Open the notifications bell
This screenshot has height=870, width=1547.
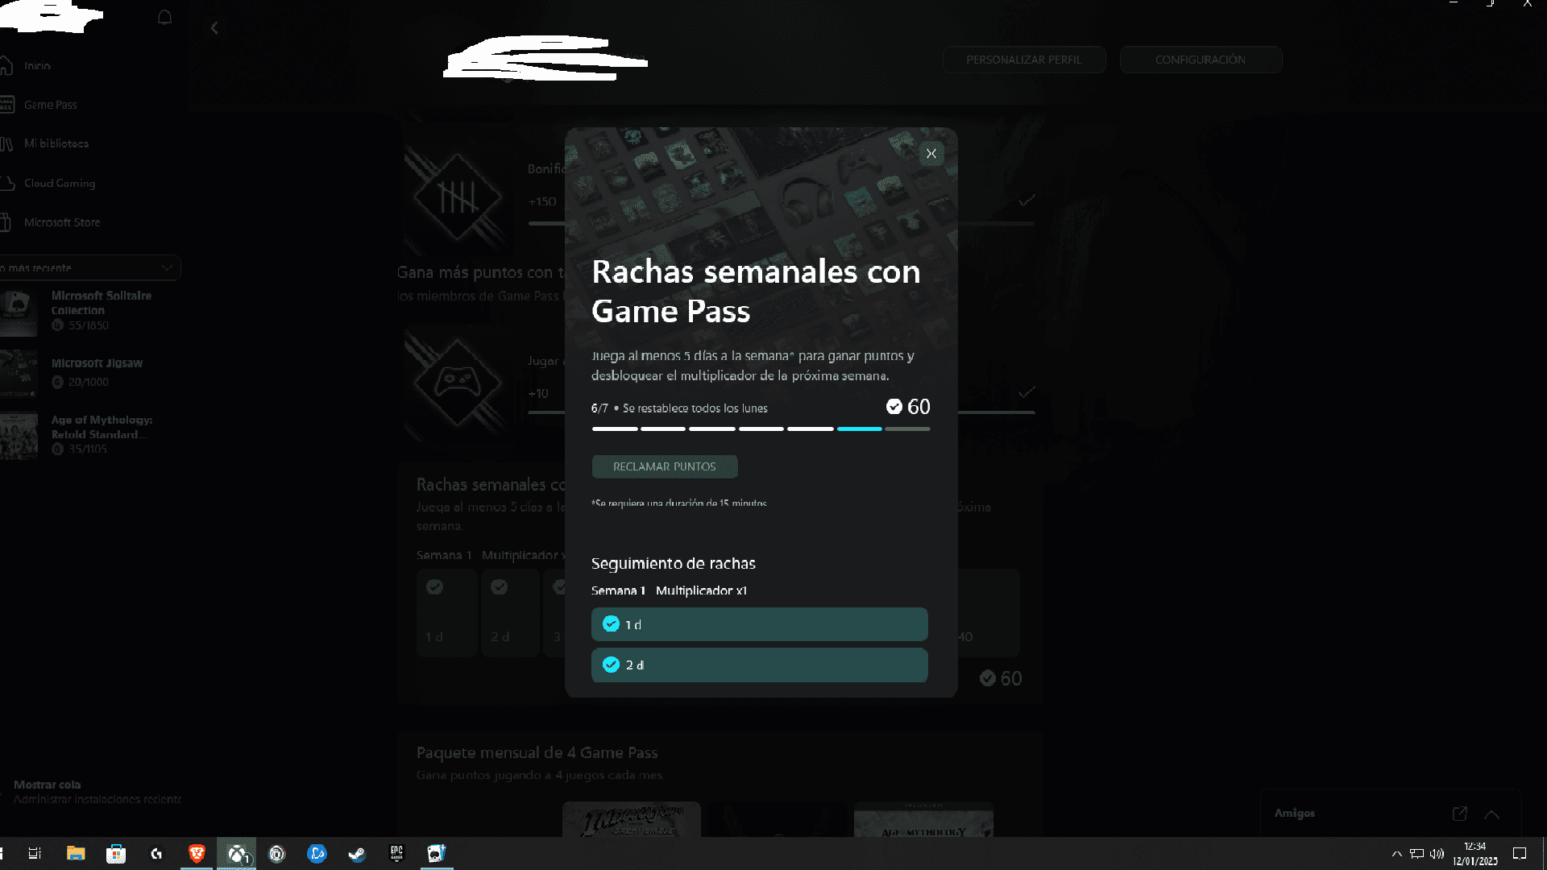click(x=164, y=18)
